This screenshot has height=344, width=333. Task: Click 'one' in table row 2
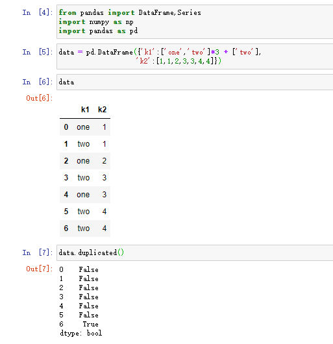coord(83,161)
